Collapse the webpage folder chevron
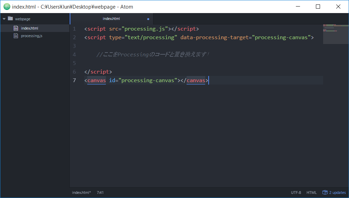This screenshot has width=349, height=198. tap(4, 19)
